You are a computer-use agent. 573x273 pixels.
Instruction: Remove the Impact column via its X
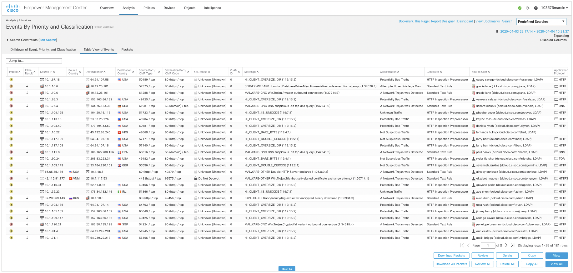point(19,72)
